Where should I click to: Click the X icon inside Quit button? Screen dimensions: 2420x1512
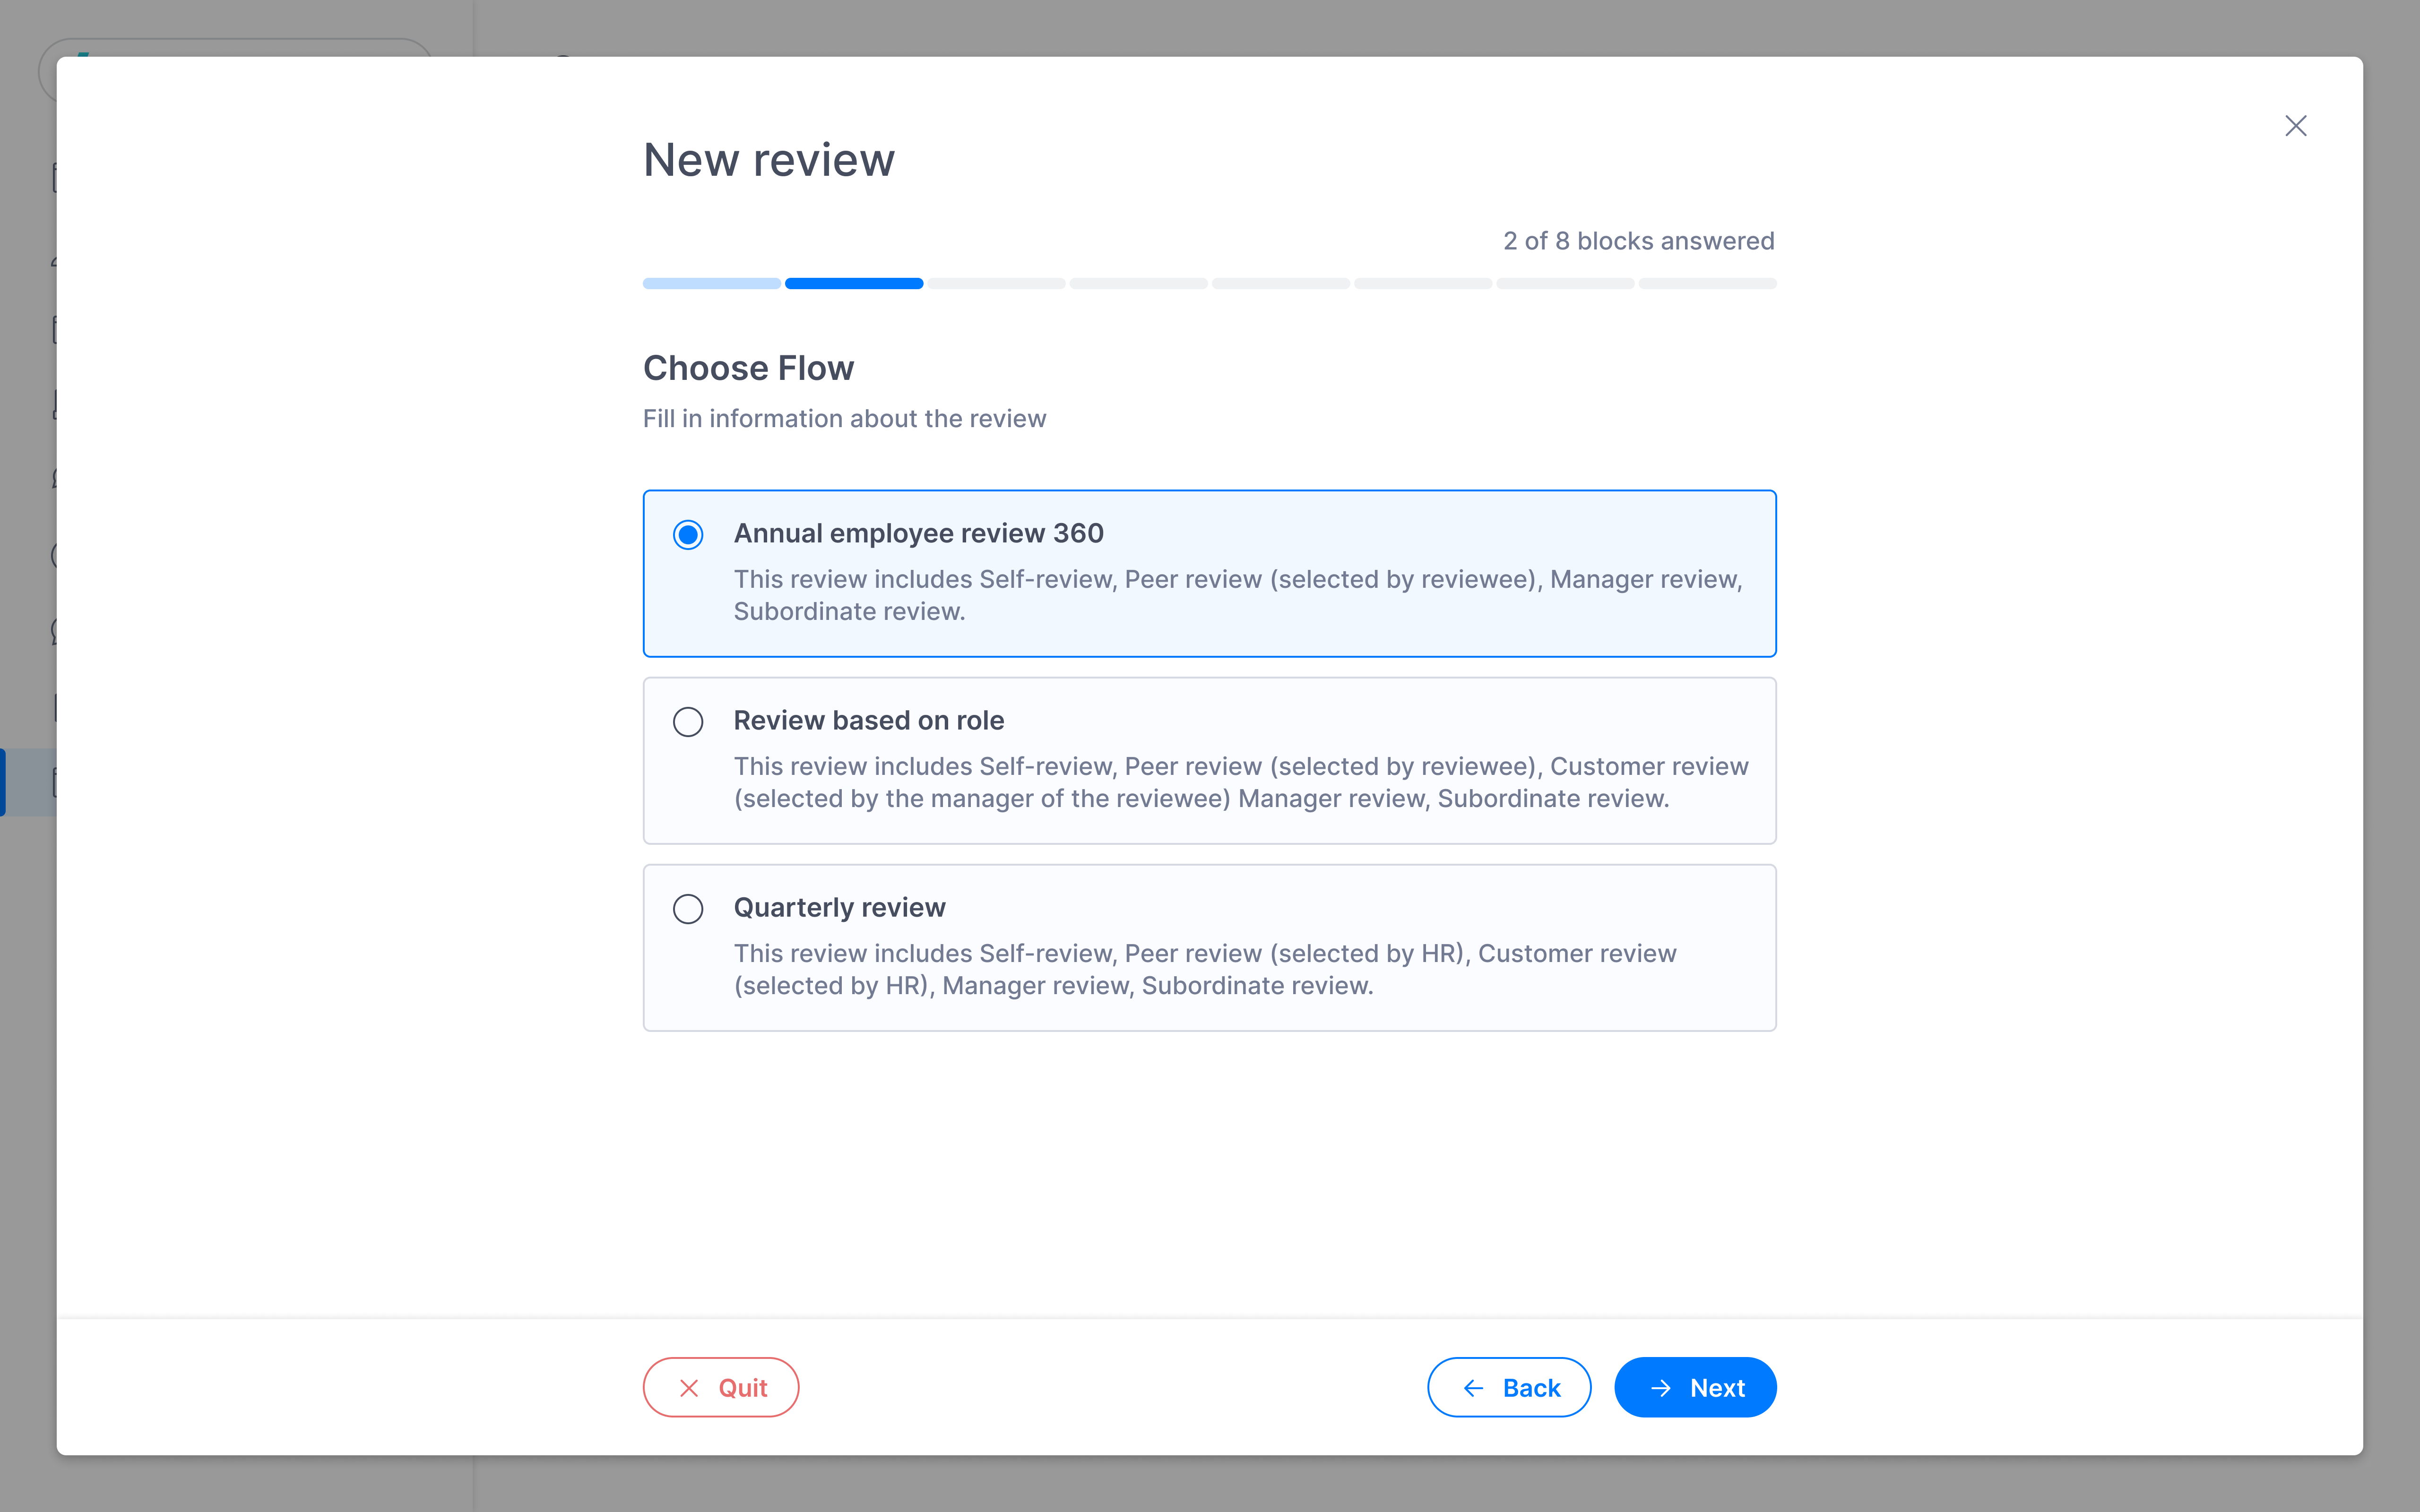[689, 1388]
